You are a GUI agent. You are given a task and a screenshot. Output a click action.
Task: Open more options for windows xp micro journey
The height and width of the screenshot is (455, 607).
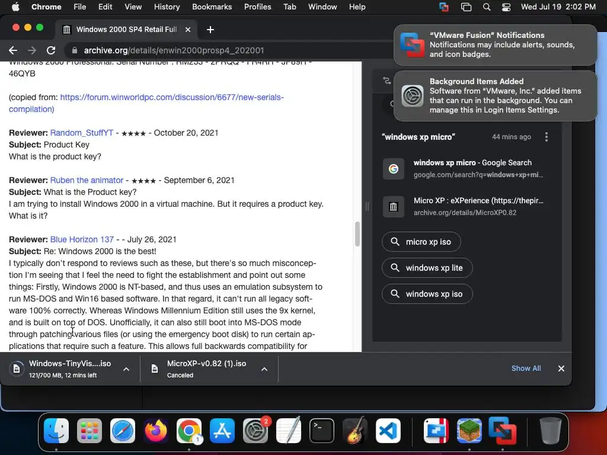[546, 137]
